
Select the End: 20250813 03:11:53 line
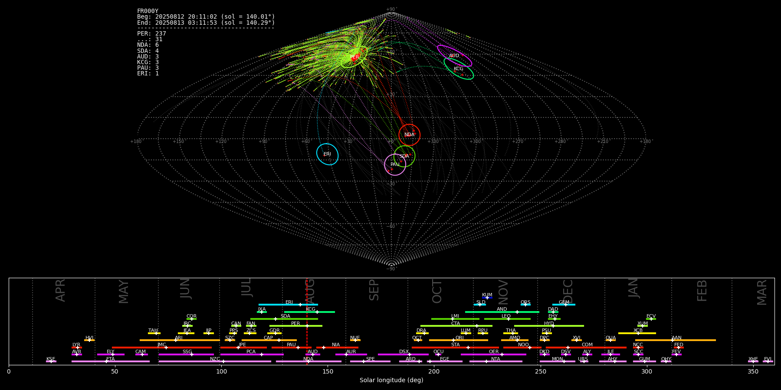[x=206, y=23]
